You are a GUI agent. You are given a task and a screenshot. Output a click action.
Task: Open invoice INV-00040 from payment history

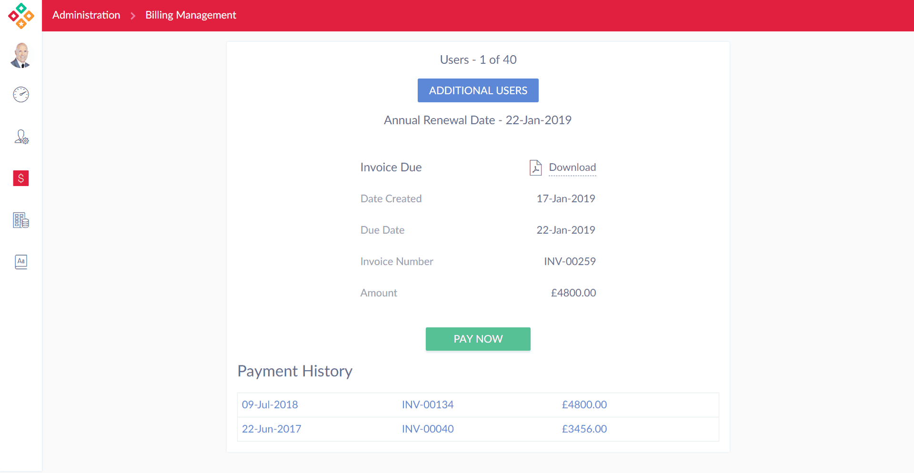coord(427,429)
